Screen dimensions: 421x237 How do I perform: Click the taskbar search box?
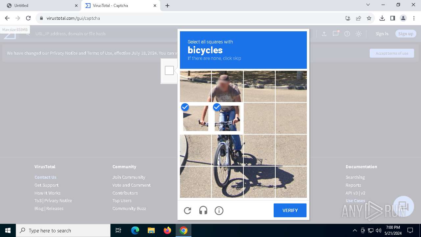pyautogui.click(x=63, y=230)
